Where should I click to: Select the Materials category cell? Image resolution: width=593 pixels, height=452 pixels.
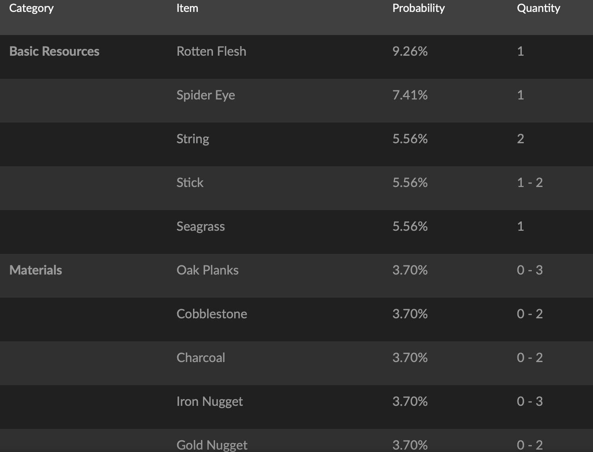click(35, 270)
